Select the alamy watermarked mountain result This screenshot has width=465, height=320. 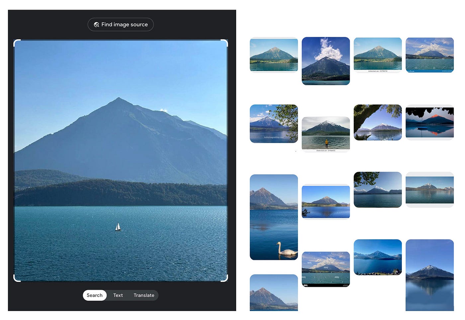point(325,269)
